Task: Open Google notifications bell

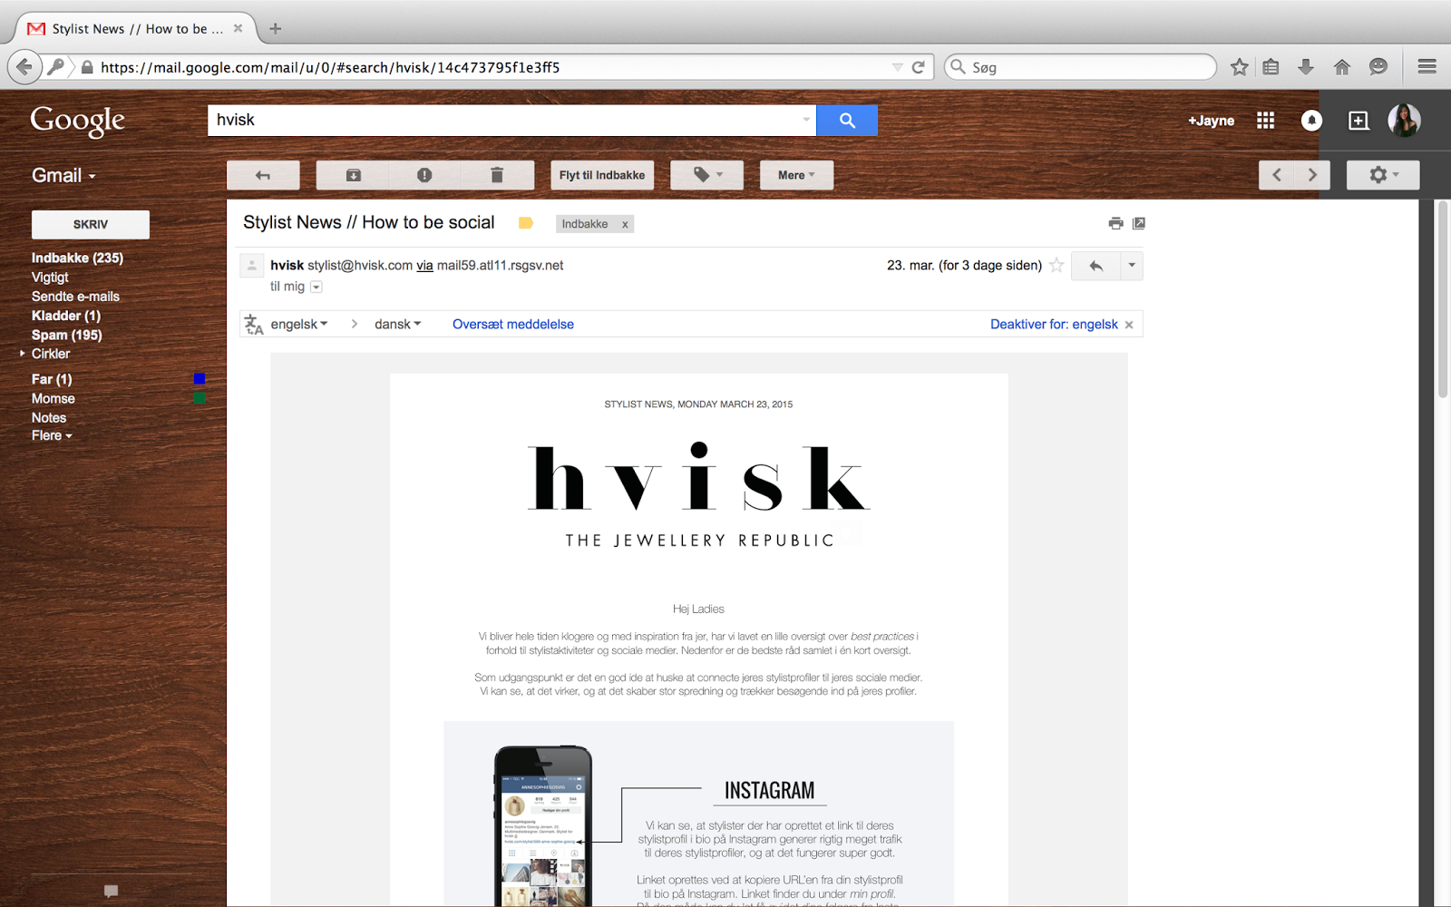Action: click(1311, 121)
